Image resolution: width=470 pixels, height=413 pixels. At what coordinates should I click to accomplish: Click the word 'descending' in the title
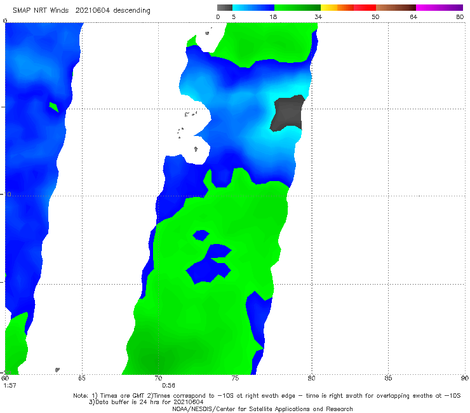[x=131, y=11]
